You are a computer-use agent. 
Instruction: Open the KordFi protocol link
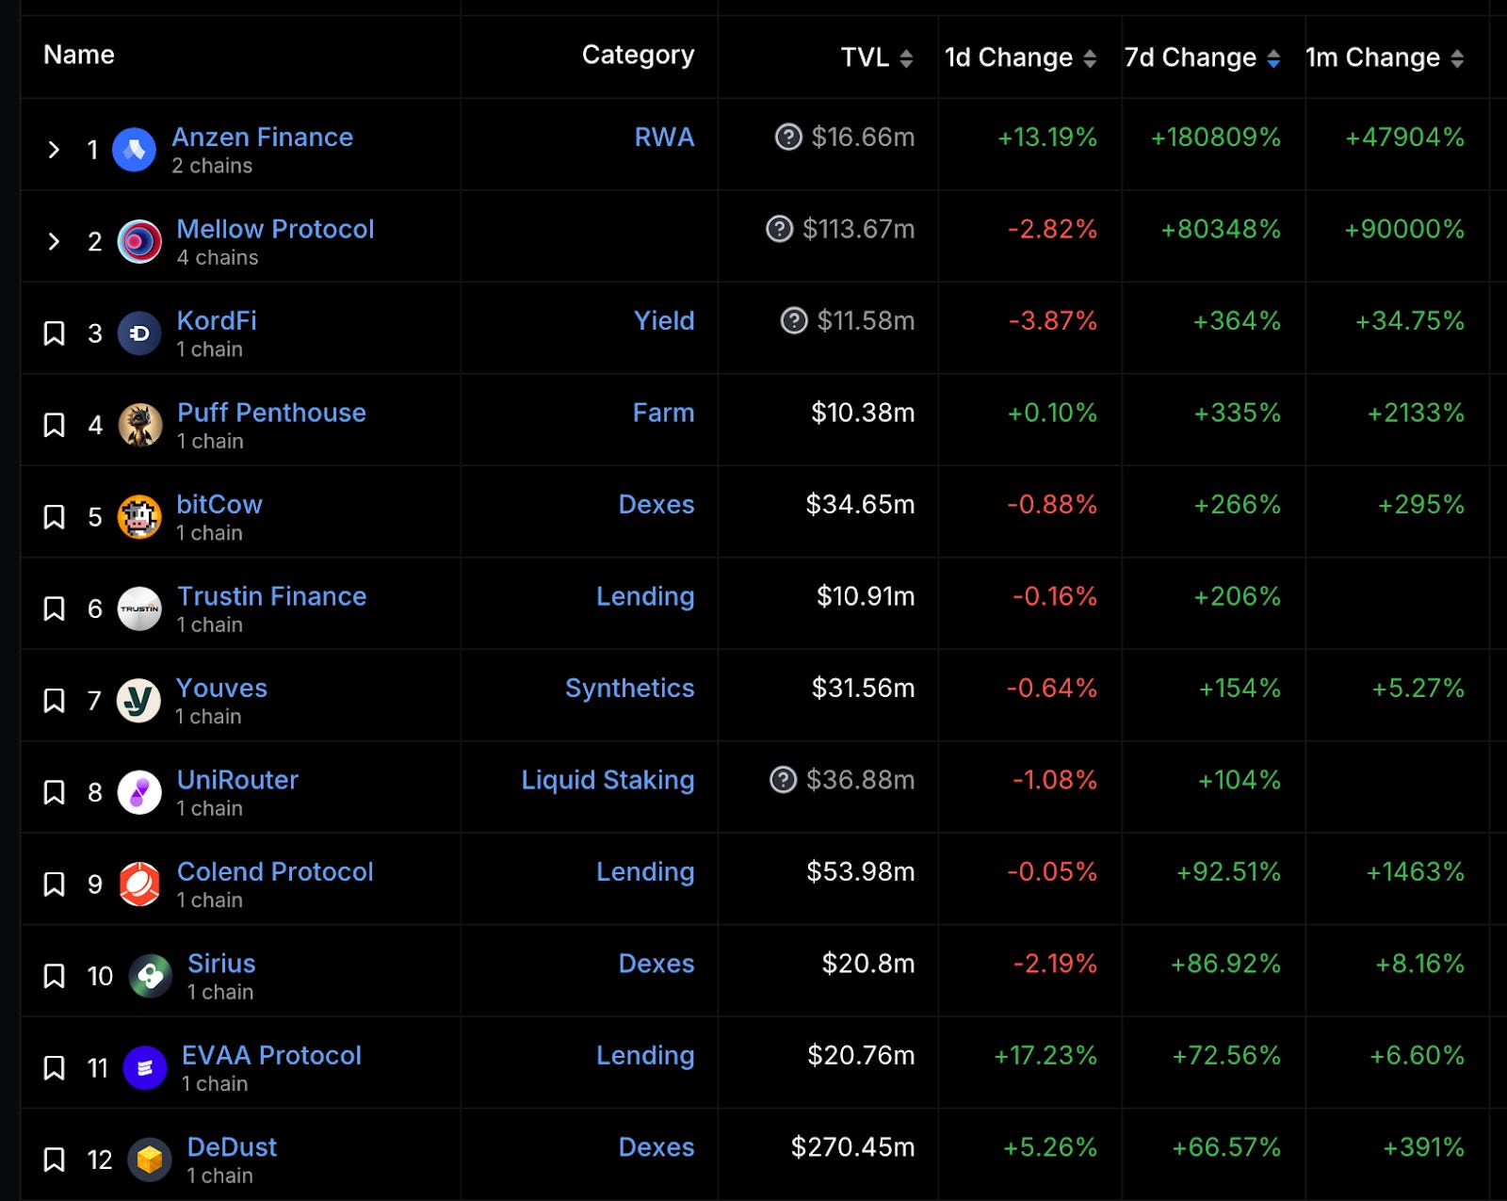(x=217, y=321)
